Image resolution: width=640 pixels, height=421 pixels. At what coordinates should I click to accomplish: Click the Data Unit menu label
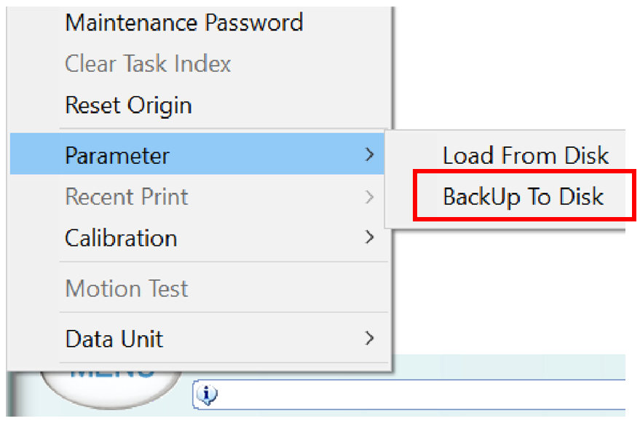click(x=114, y=339)
